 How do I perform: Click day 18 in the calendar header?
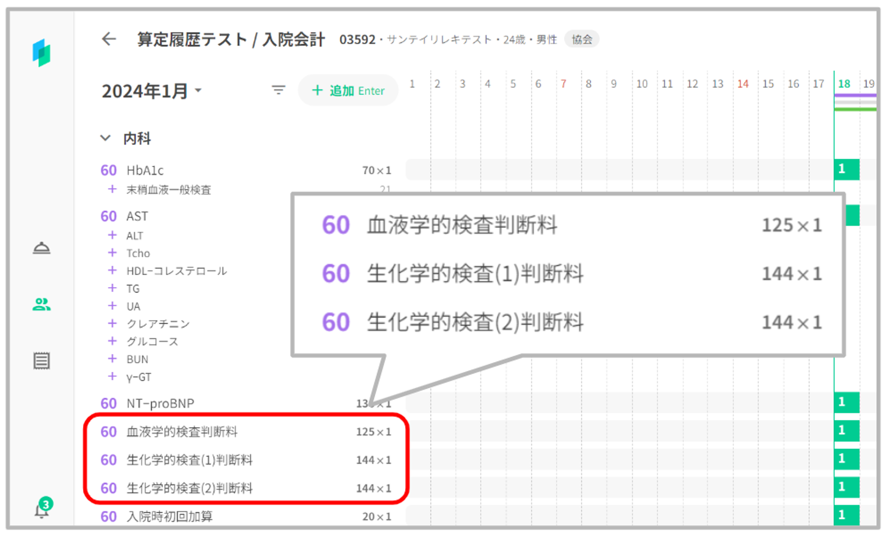(844, 84)
